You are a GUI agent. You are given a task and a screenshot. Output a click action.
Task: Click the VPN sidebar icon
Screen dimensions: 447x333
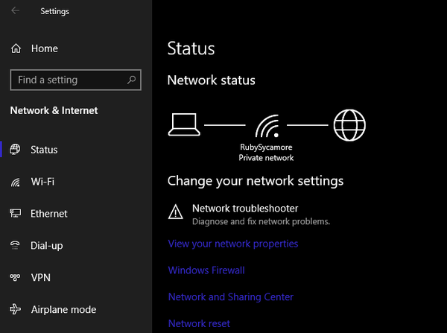click(x=16, y=278)
